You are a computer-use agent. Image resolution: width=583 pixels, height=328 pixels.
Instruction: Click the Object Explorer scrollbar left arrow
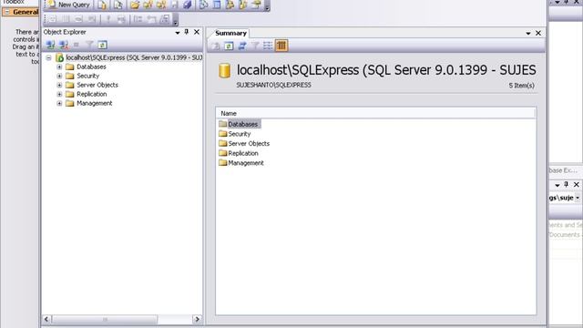pos(46,319)
